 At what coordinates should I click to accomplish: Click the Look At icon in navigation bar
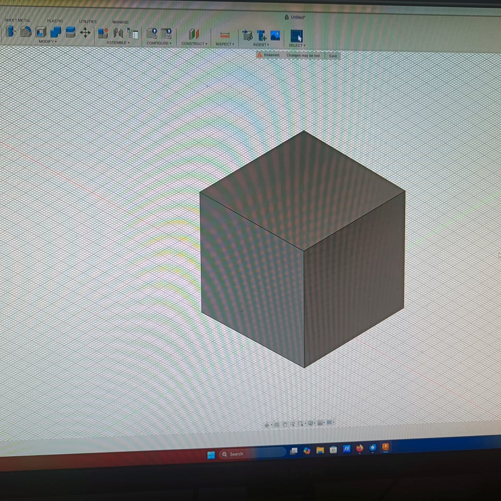click(277, 425)
